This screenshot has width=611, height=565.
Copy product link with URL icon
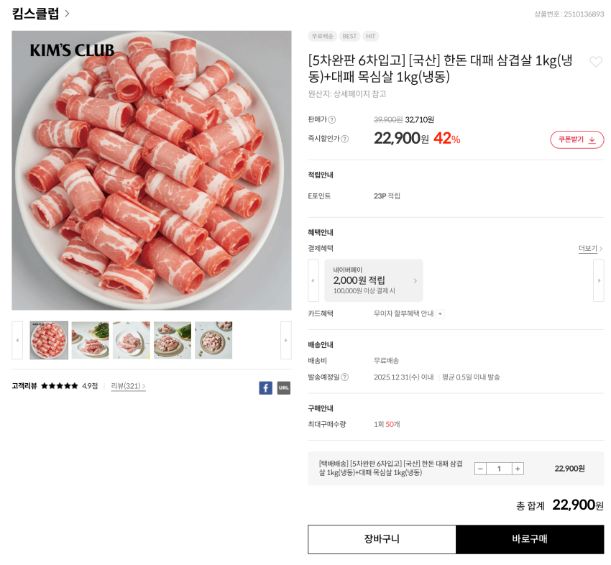click(284, 387)
